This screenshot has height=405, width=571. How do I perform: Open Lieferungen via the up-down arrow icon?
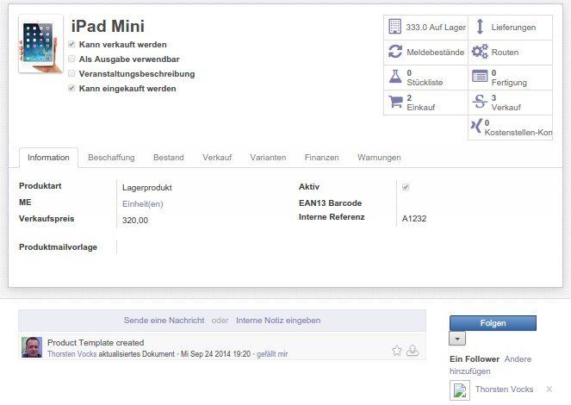coord(480,27)
